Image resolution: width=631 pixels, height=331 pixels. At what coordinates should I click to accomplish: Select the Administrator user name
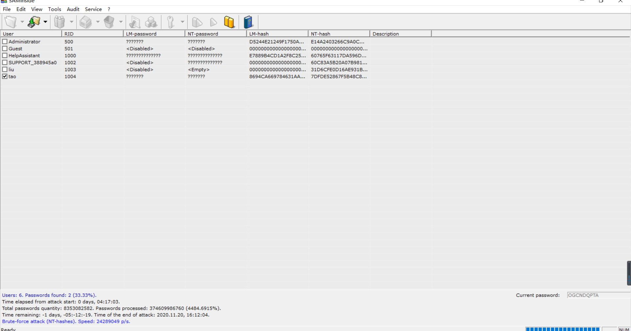pyautogui.click(x=24, y=42)
